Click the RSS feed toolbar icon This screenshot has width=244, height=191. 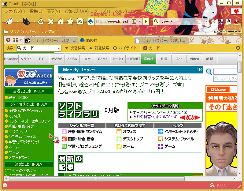(x=80, y=21)
